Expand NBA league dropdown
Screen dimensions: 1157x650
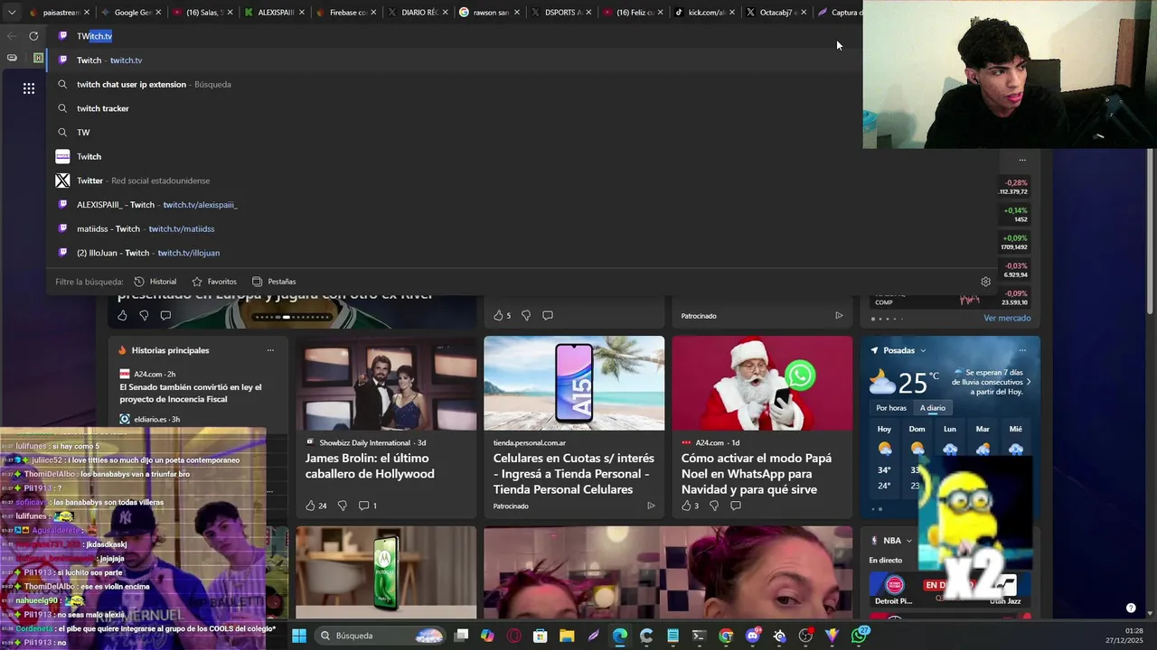coord(908,541)
